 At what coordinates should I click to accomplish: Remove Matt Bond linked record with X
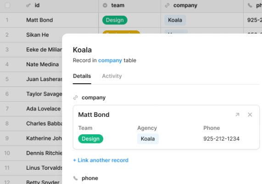pos(250,115)
